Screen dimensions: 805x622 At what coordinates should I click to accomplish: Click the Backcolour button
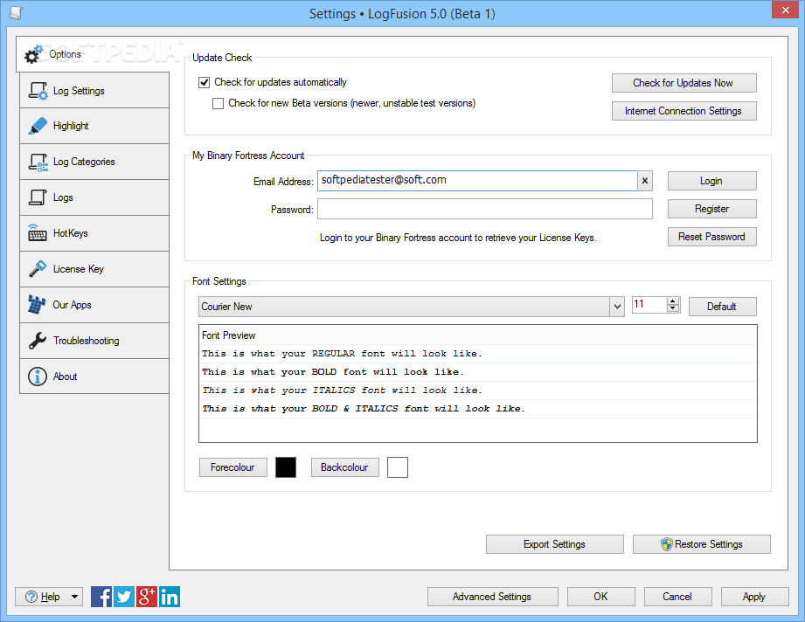tap(344, 467)
